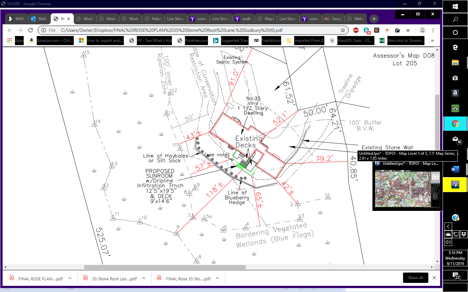Open TripAdvisor taskbar icon

(455, 108)
